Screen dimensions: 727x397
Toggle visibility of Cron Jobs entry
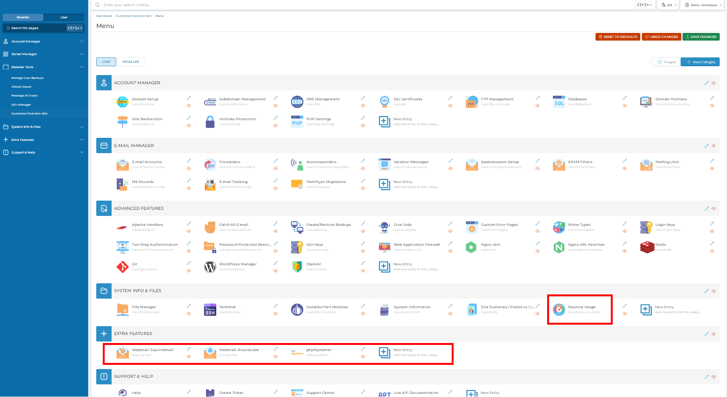pos(450,231)
